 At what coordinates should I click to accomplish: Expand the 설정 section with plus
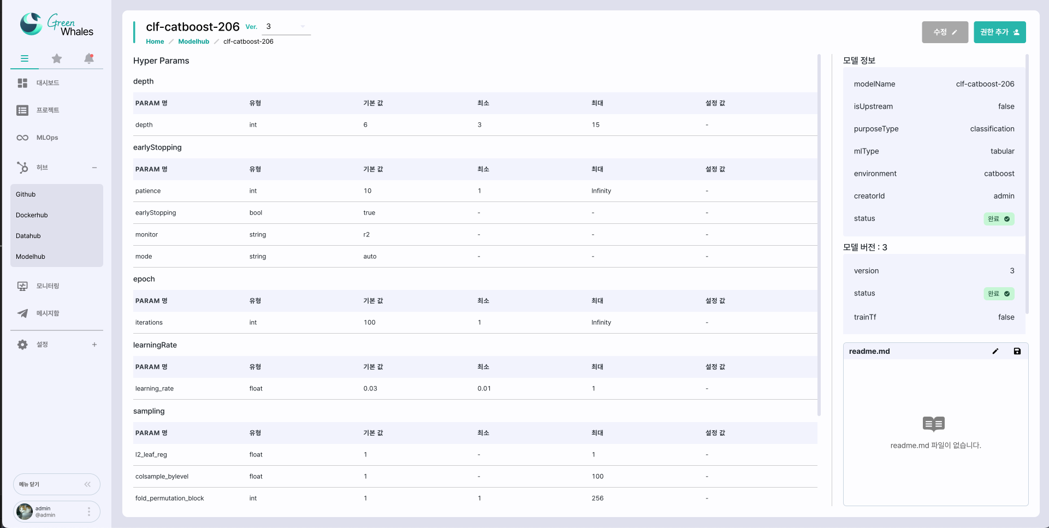pyautogui.click(x=94, y=345)
